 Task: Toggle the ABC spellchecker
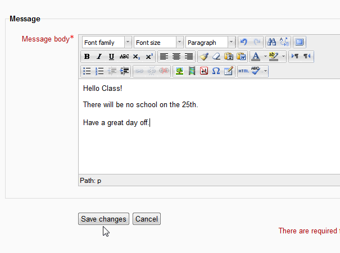[x=256, y=71]
